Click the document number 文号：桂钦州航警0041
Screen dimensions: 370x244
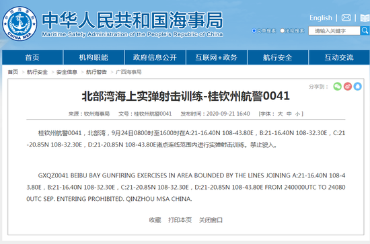(x=145, y=114)
